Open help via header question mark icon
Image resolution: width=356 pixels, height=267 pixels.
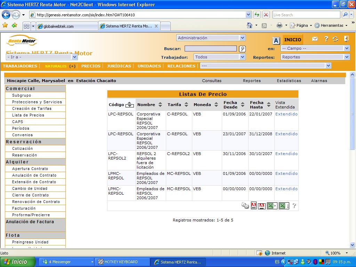coord(326,39)
